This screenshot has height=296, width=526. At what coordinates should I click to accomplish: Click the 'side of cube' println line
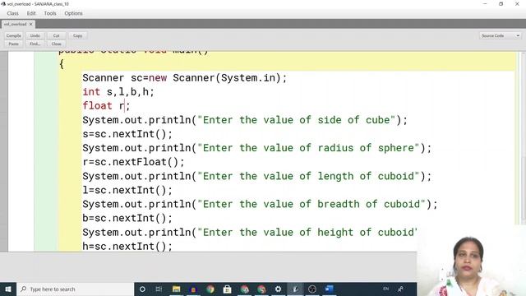pyautogui.click(x=245, y=120)
